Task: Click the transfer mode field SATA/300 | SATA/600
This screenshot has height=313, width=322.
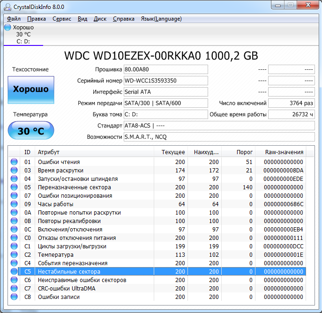Action: [x=166, y=103]
